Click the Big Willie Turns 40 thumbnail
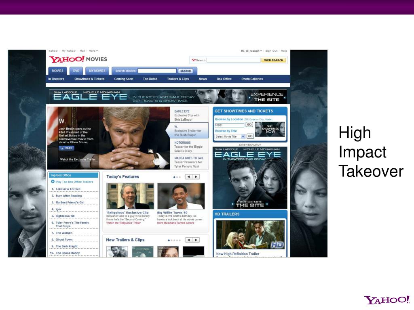The image size is (414, 310). (x=181, y=196)
